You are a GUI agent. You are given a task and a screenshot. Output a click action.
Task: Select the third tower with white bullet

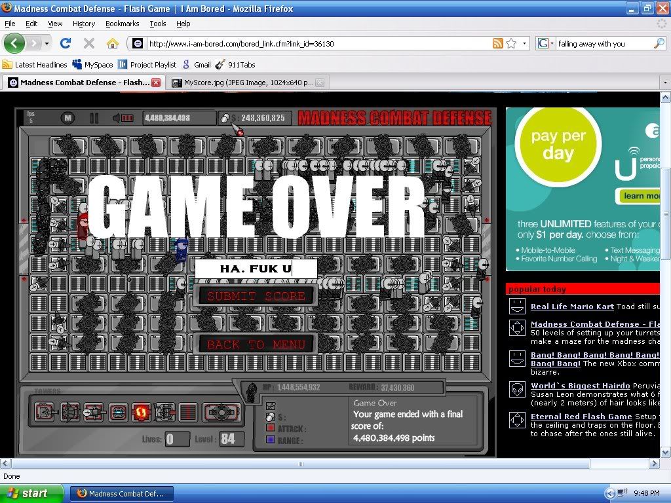(94, 413)
